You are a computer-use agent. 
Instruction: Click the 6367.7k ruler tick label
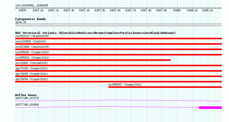131,10
